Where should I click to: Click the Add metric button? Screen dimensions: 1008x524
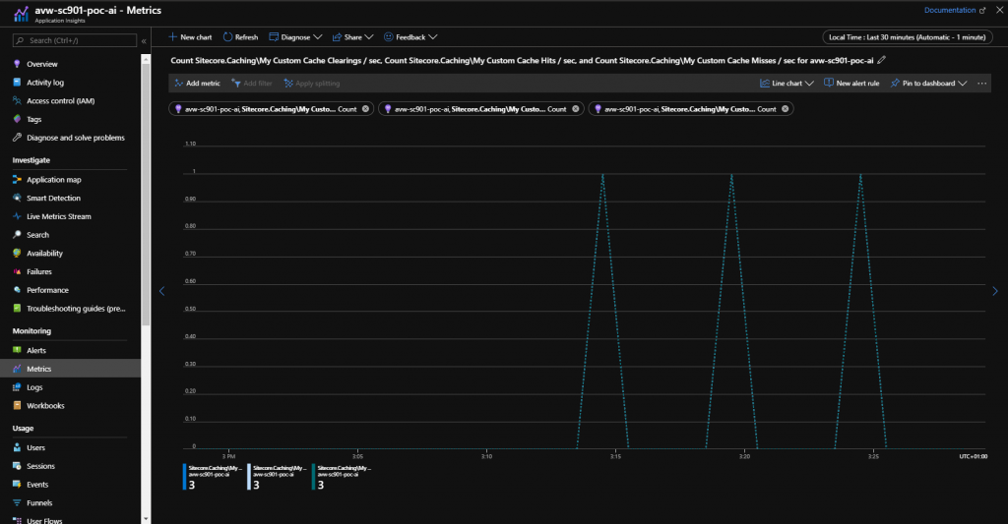[x=196, y=84]
